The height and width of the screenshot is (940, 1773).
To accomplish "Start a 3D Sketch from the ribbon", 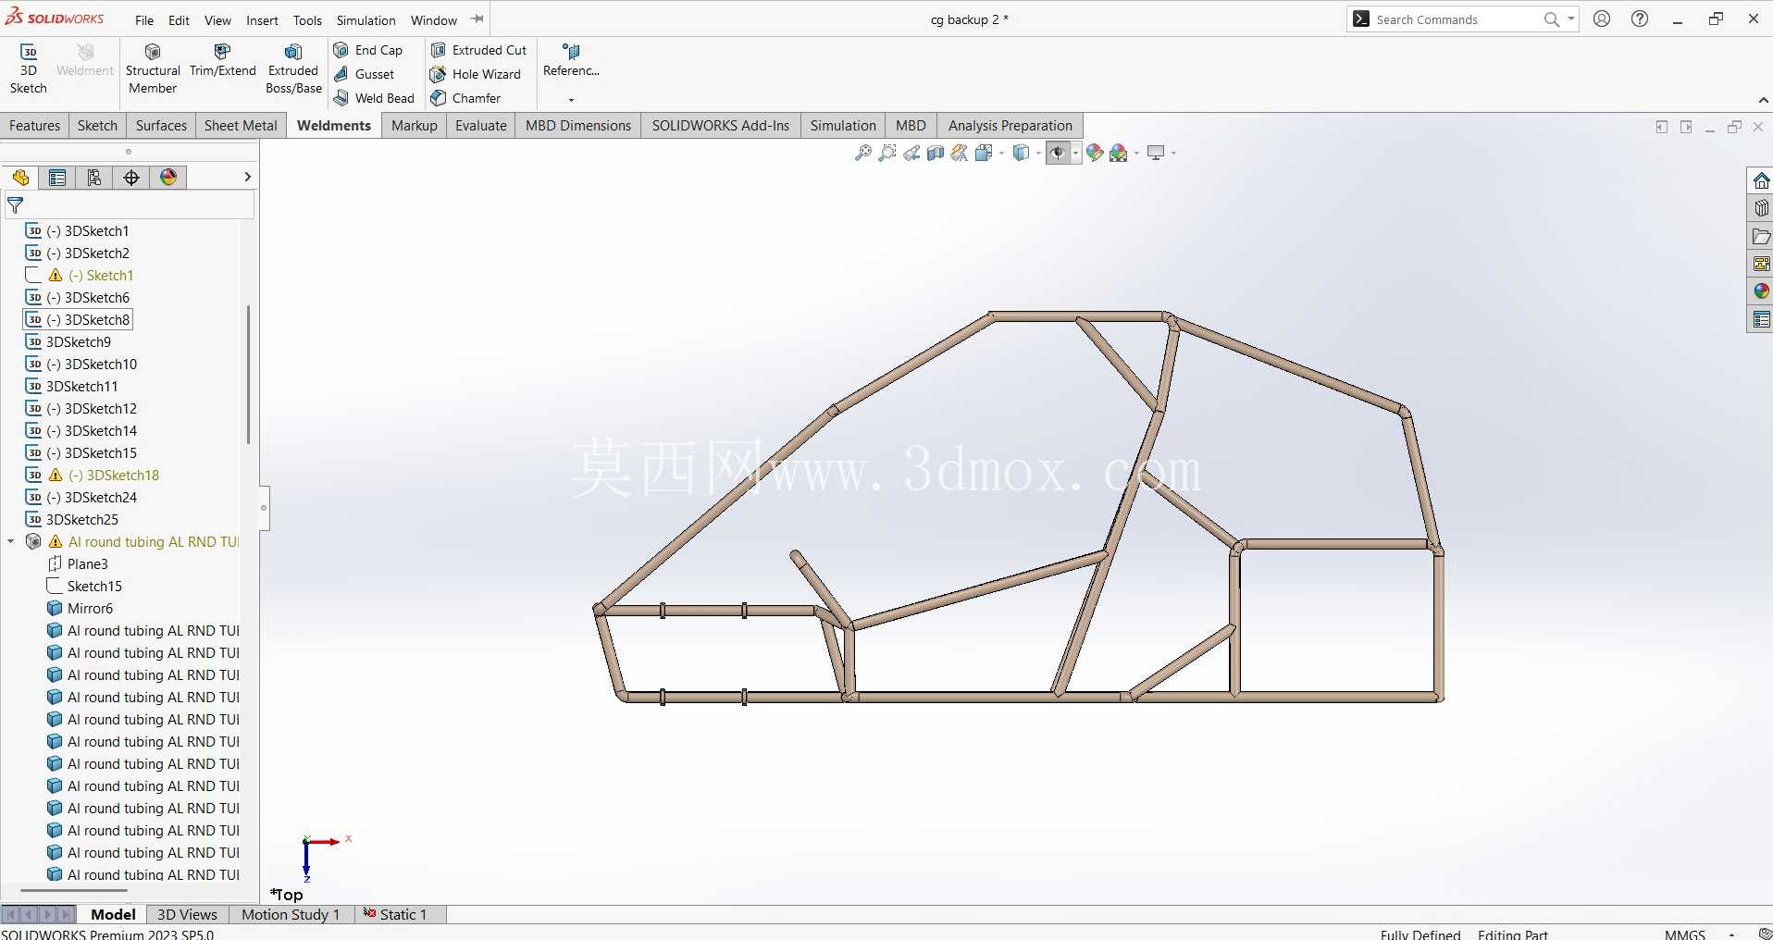I will click(x=28, y=68).
